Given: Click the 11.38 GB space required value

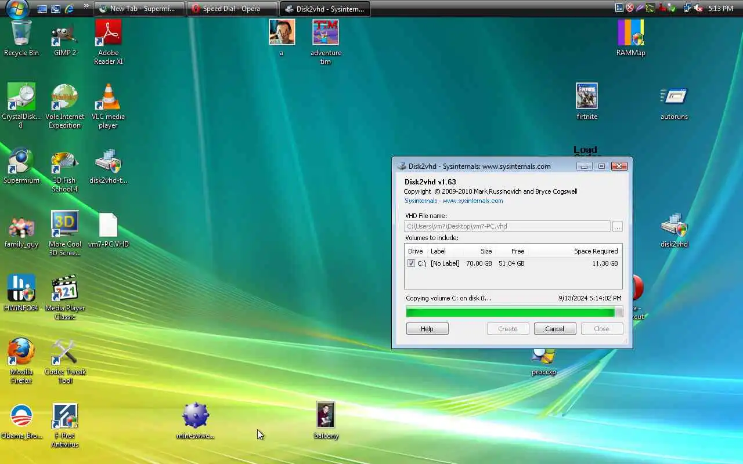Looking at the screenshot, I should click(605, 263).
